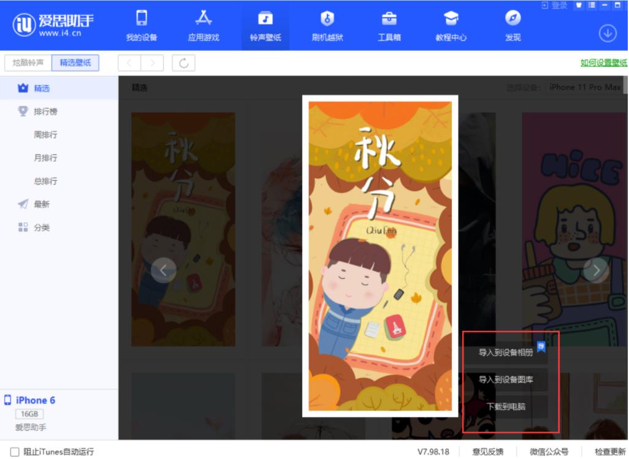Click 刷机越狱 shield icon
This screenshot has width=629, height=459.
pos(327,18)
